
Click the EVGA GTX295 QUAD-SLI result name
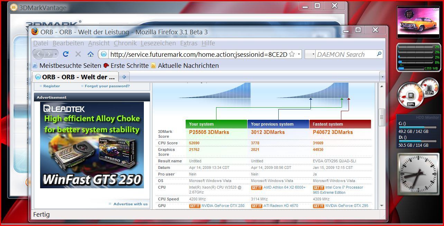[334, 161]
